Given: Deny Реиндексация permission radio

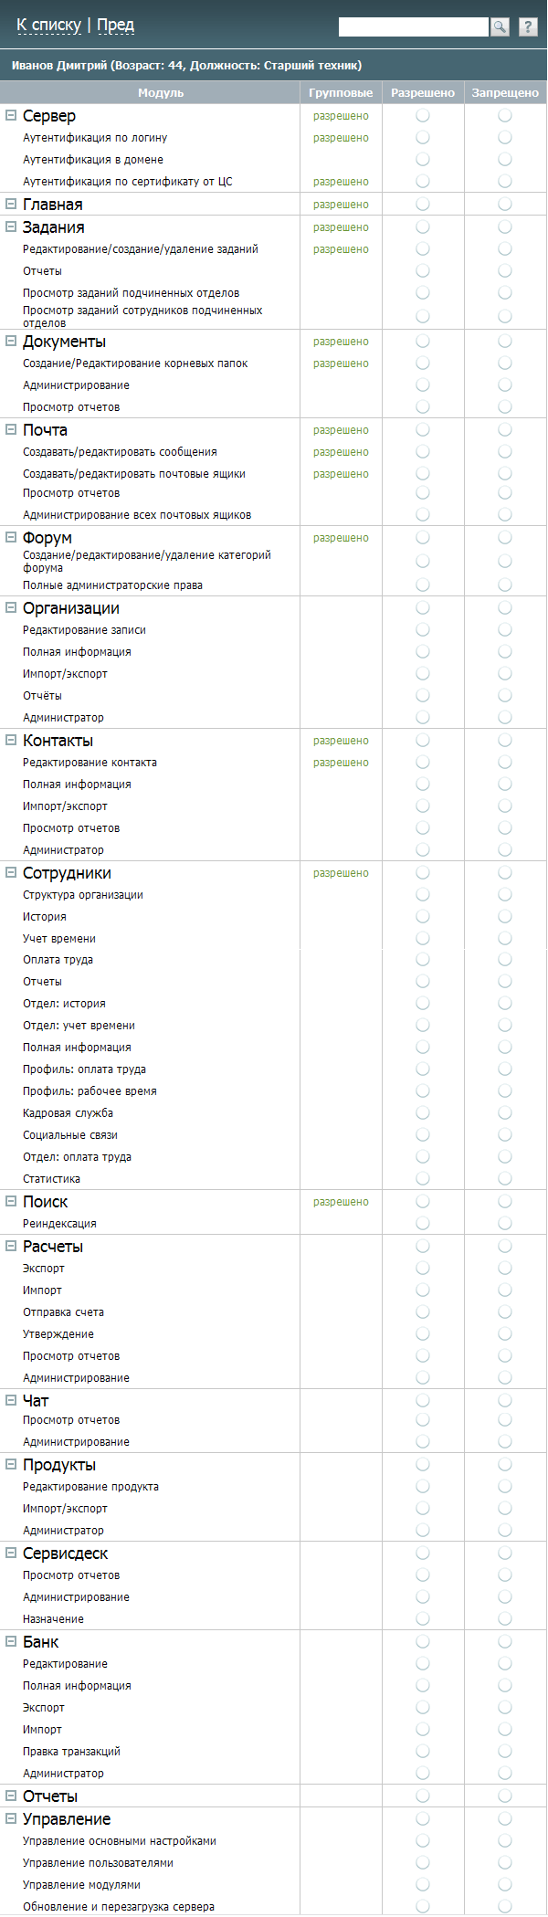Looking at the screenshot, I should point(505,1224).
